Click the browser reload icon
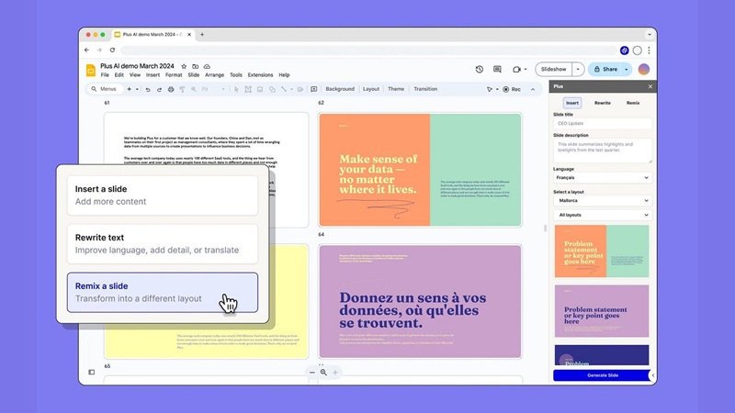The image size is (735, 413). [113, 50]
